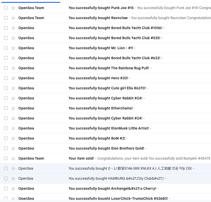Star the Ravnclaw purchase email

pyautogui.click(x=13, y=18)
